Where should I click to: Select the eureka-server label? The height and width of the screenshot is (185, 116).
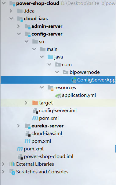point(48,126)
